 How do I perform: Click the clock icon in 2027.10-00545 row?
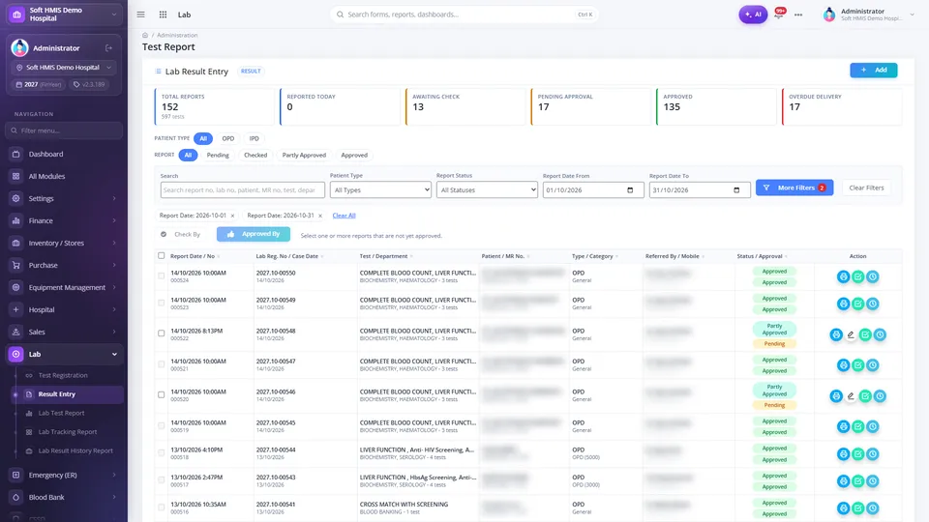click(x=873, y=426)
